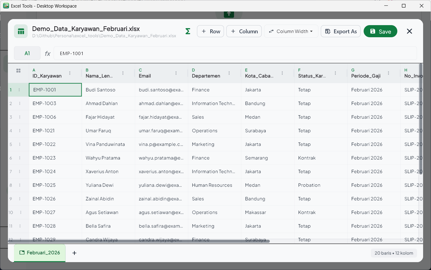Click the vertical scrollbar of the table
This screenshot has height=270, width=431.
click(x=421, y=119)
